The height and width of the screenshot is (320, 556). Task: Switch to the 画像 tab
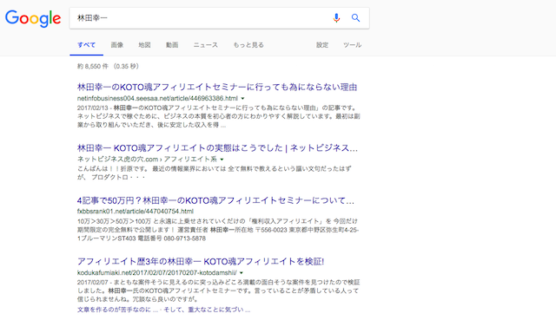point(117,45)
